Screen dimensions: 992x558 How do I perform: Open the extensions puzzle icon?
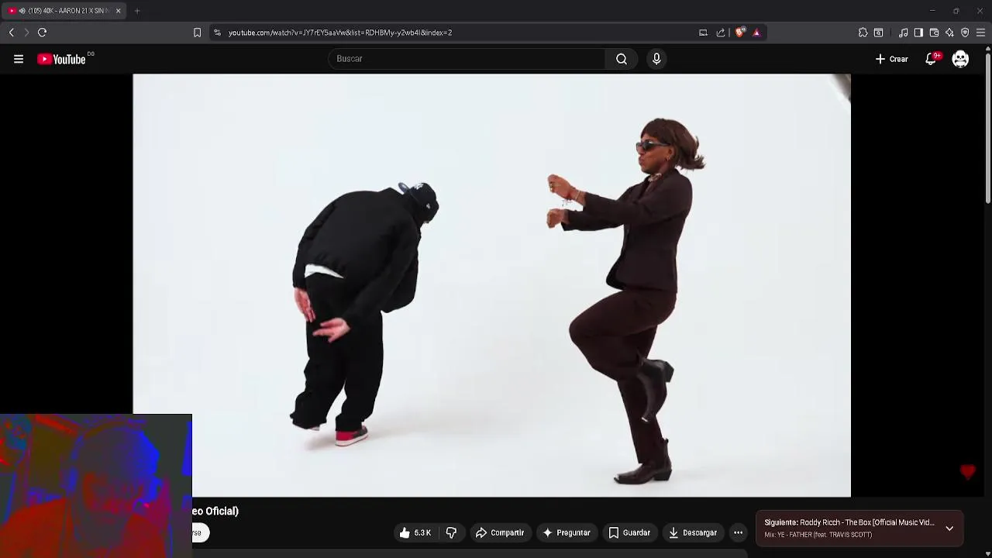[863, 33]
